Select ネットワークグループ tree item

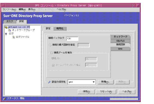click(23, 30)
